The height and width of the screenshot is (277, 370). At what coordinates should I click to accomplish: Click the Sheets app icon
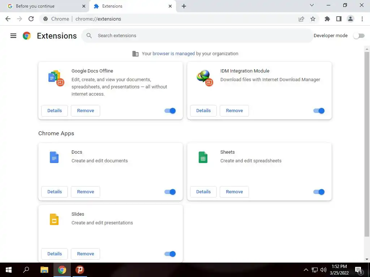pos(203,157)
